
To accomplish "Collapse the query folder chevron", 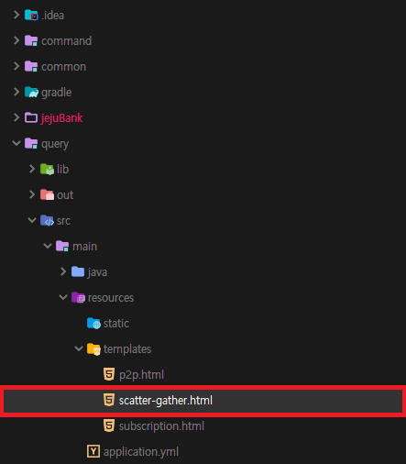I will [x=16, y=143].
